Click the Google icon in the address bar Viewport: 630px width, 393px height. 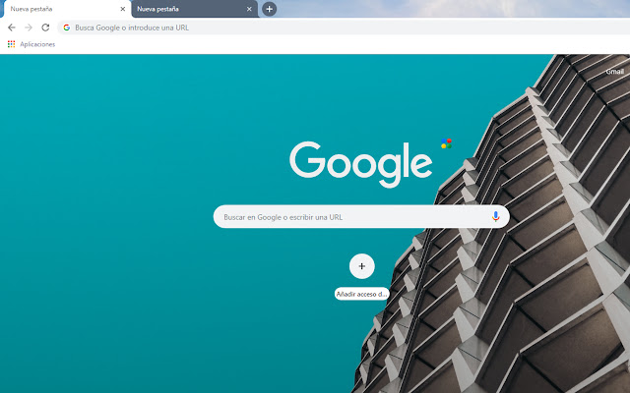(67, 28)
